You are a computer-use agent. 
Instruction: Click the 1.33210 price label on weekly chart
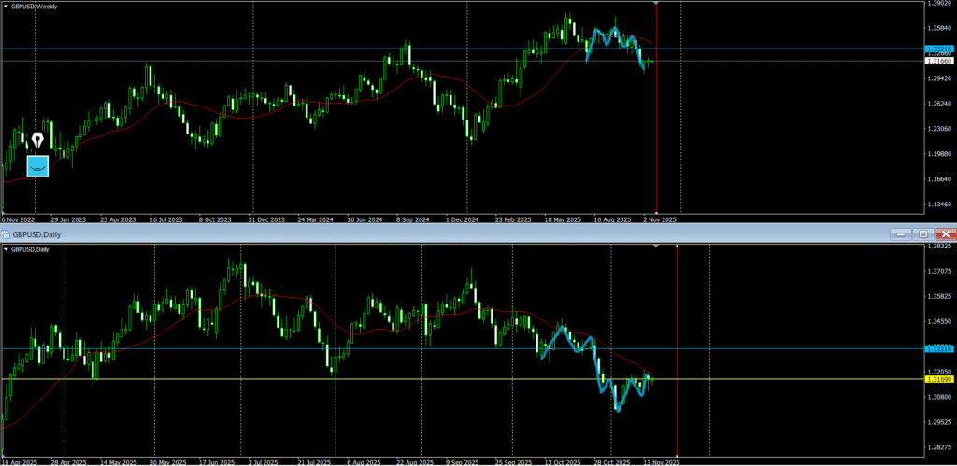(x=938, y=48)
